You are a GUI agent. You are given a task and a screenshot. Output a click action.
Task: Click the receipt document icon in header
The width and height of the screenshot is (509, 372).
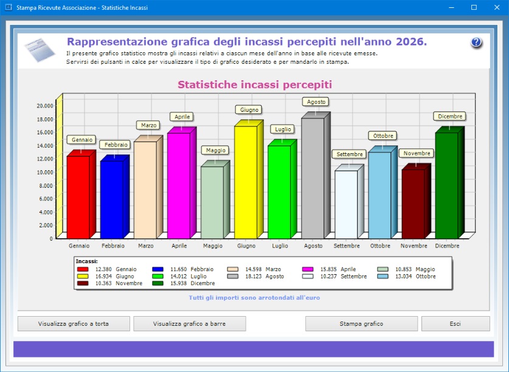pos(40,50)
